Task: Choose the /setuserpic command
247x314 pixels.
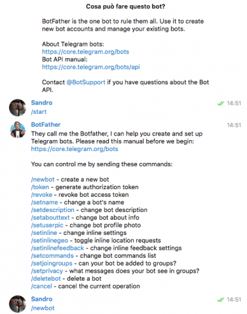Action: point(47,225)
